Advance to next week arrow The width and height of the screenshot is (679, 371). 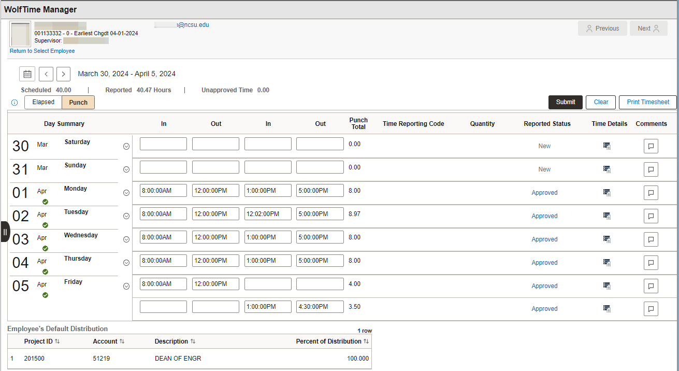pos(63,74)
